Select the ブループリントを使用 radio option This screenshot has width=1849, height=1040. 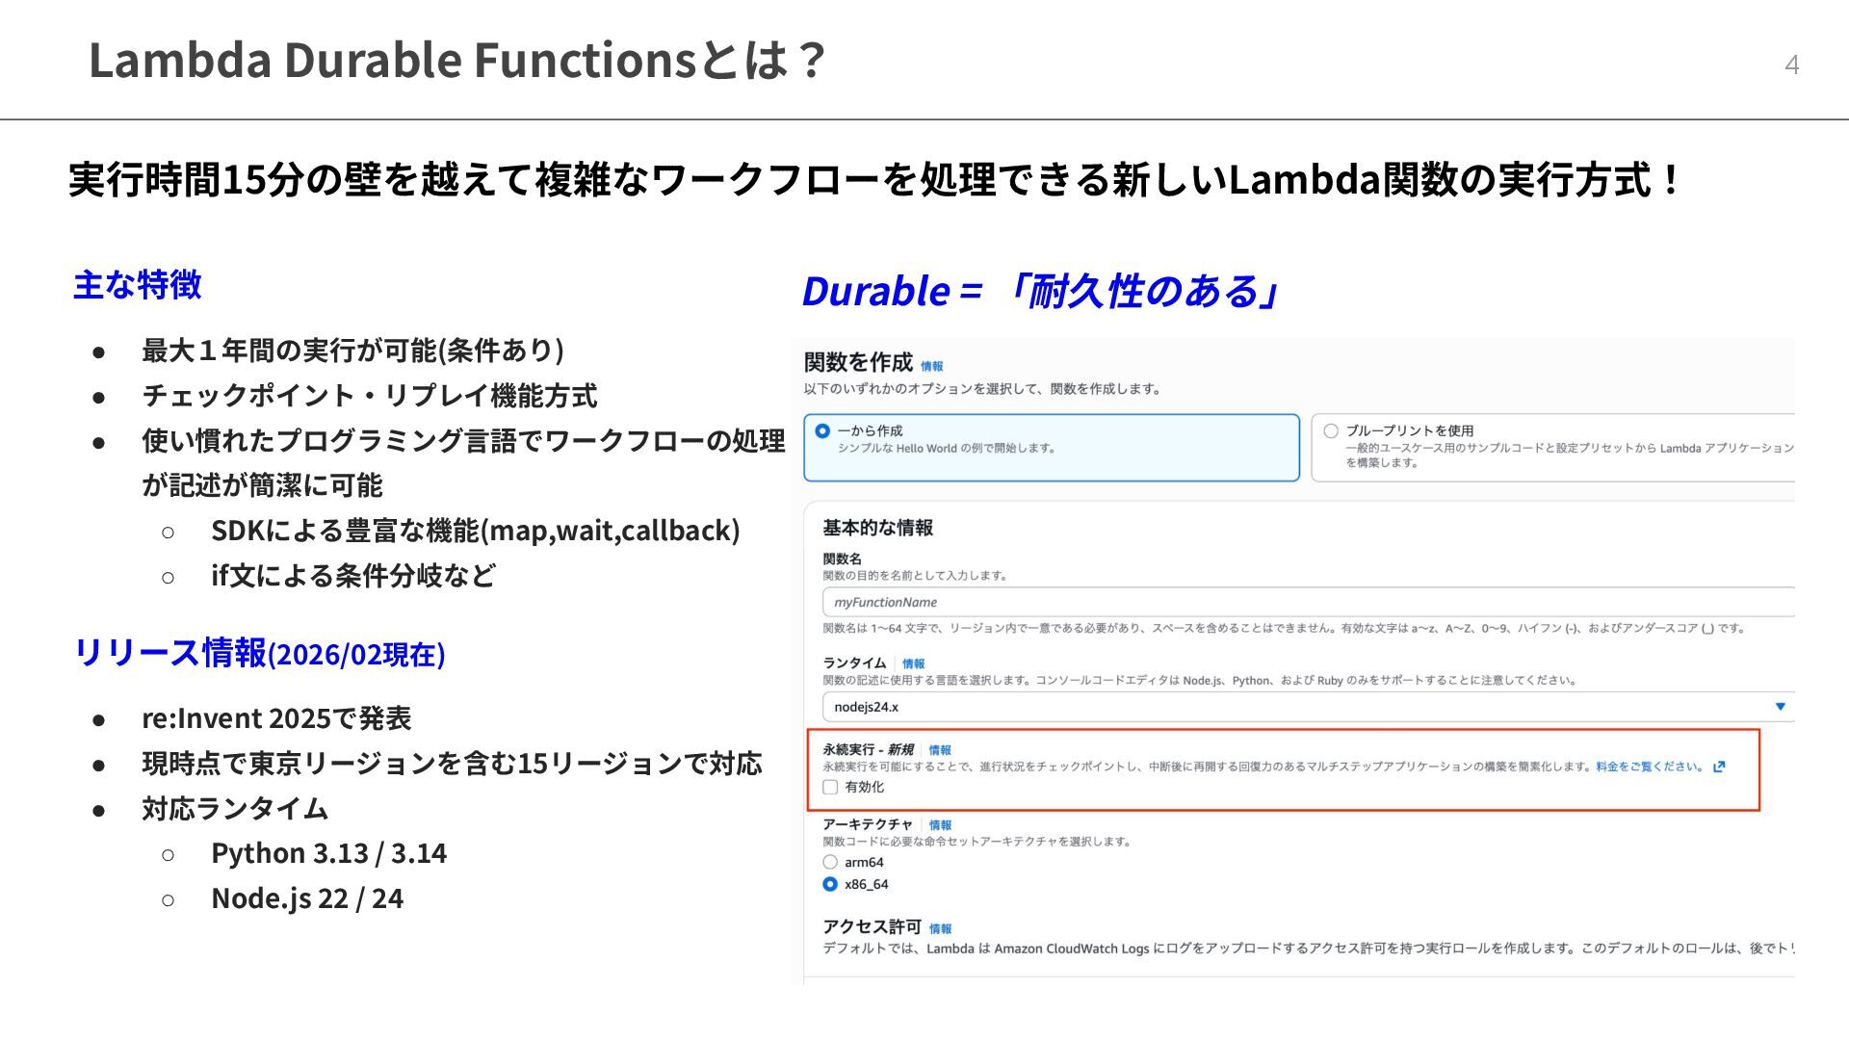(x=1331, y=431)
